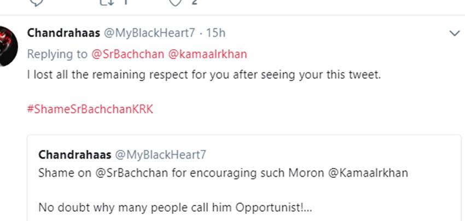The width and height of the screenshot is (465, 221).
Task: Open the 15h timestamp link
Action: [x=215, y=33]
